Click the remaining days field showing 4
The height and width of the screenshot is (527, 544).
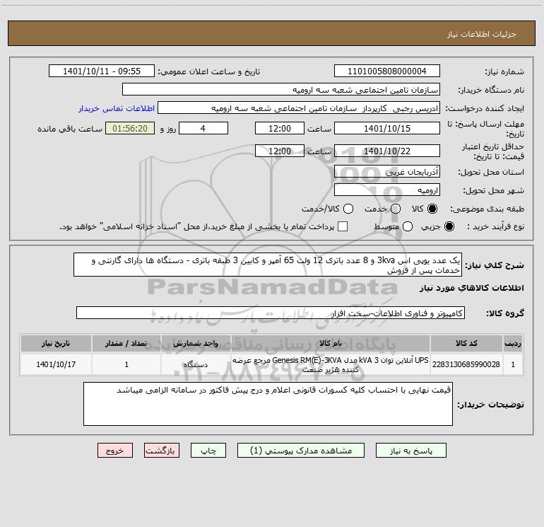pyautogui.click(x=203, y=128)
